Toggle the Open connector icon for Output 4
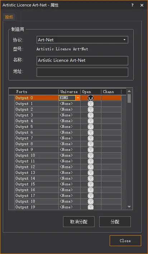Image resolution: width=148 pixels, height=254 pixels. point(91,121)
